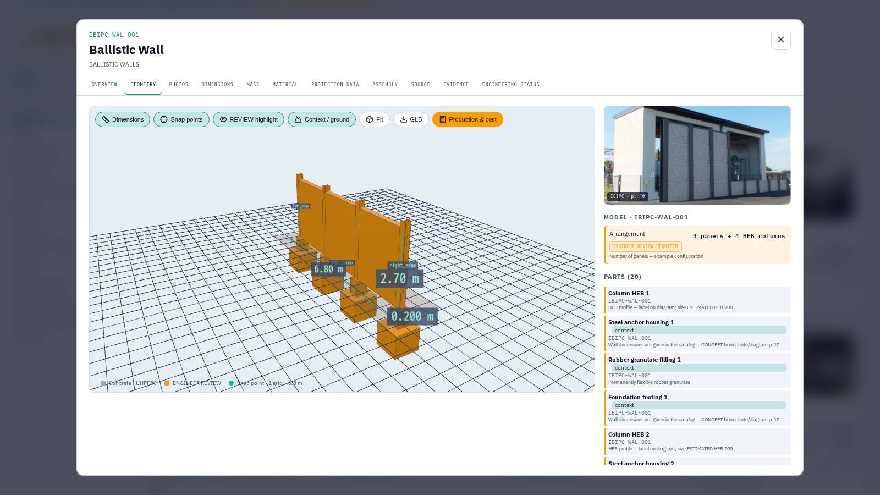Click the left_edge snap point label
880x495 pixels.
[301, 206]
